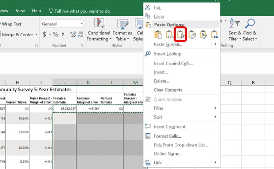Apply the dollar Accounting Number Format
274x169 pixels.
click(45, 34)
